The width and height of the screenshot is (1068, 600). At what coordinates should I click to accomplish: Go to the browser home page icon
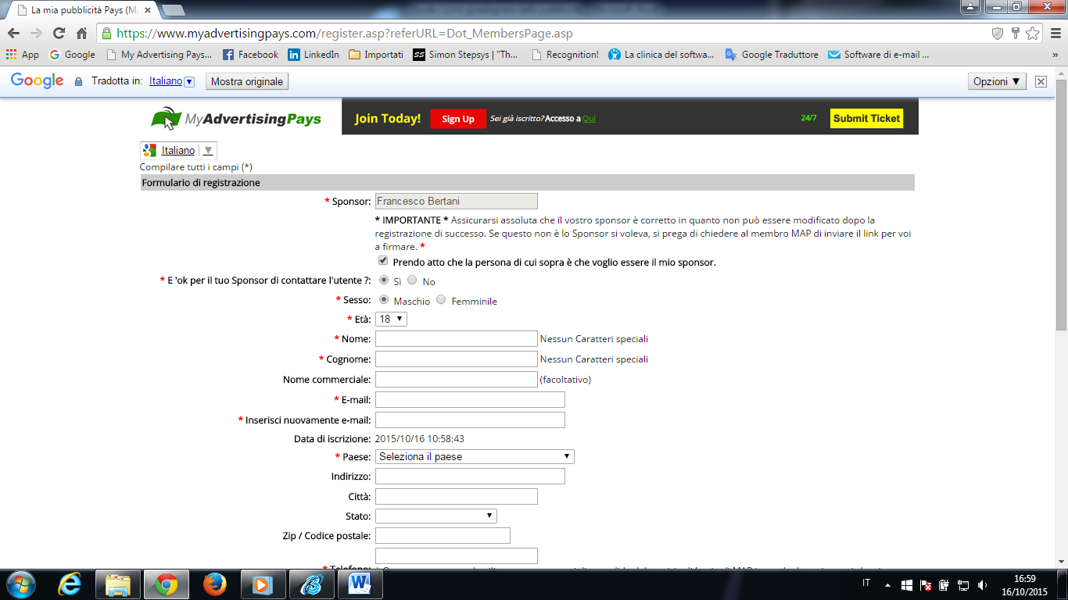point(81,34)
